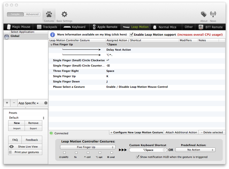Click the blue info icon

tap(52, 35)
